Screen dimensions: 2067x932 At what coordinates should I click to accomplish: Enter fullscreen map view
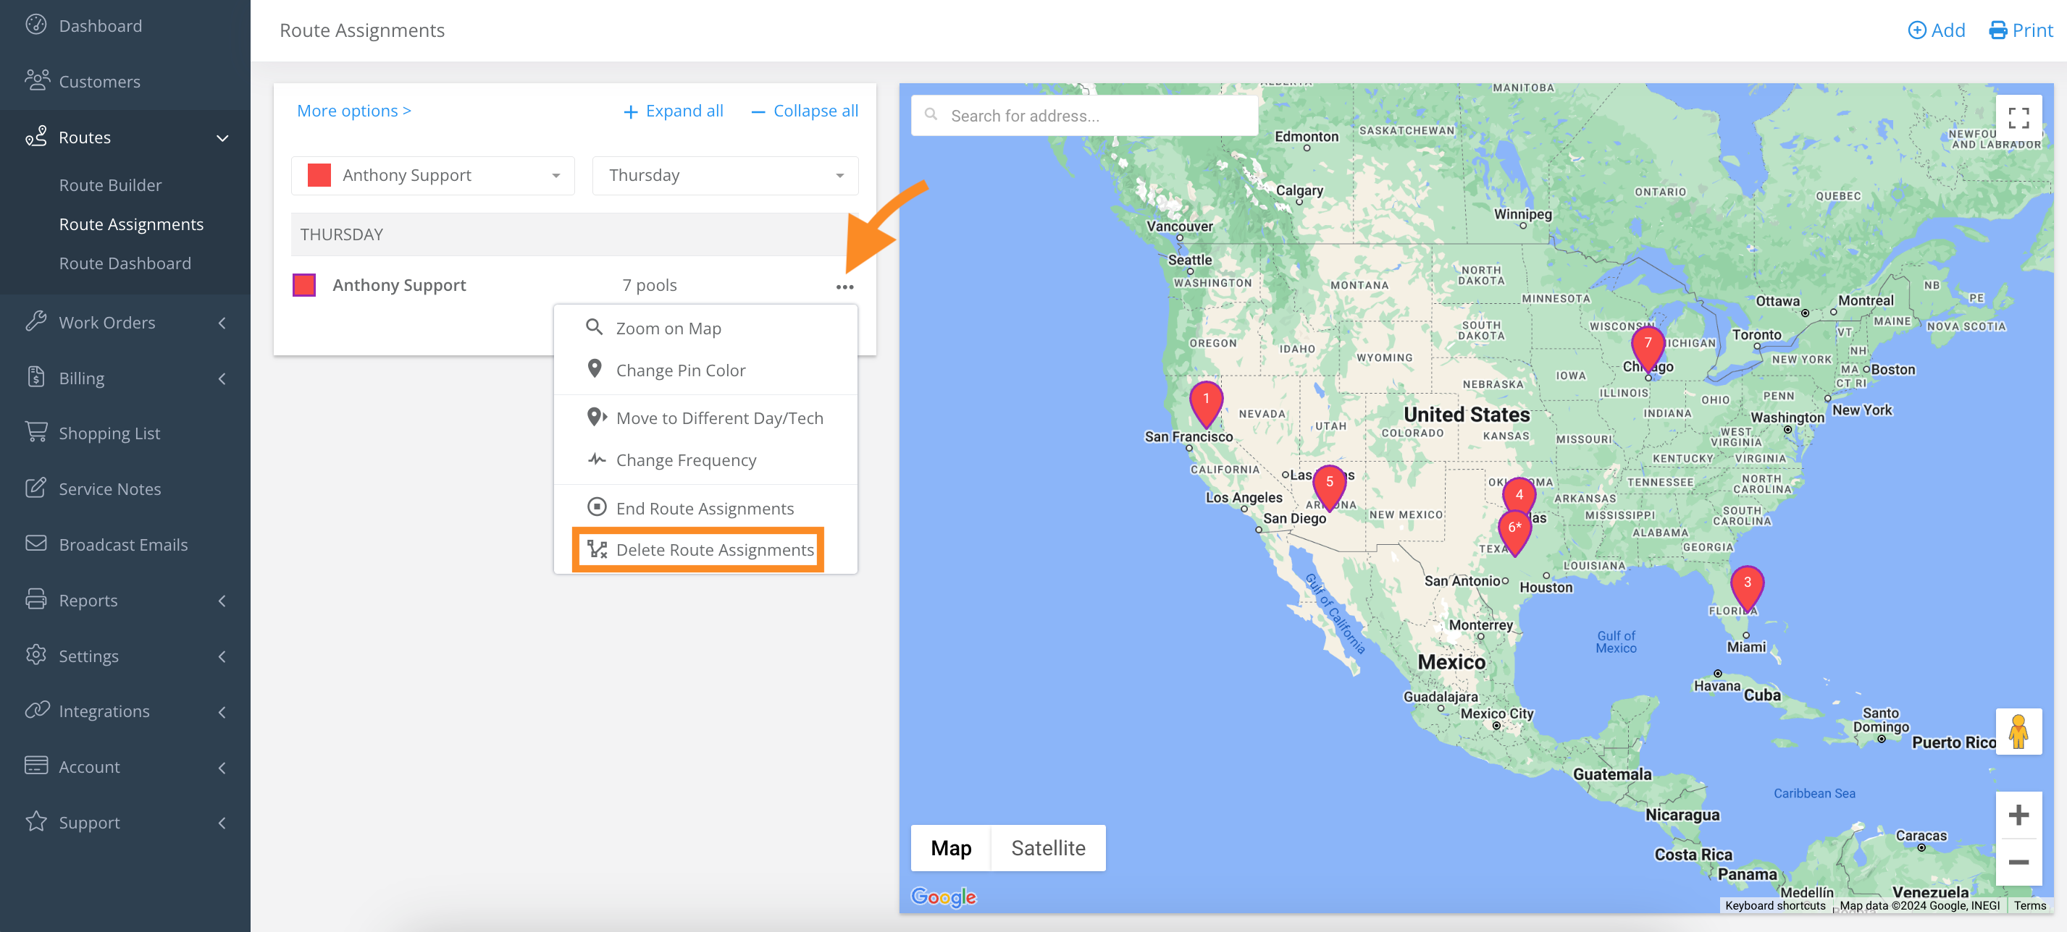pyautogui.click(x=2018, y=118)
